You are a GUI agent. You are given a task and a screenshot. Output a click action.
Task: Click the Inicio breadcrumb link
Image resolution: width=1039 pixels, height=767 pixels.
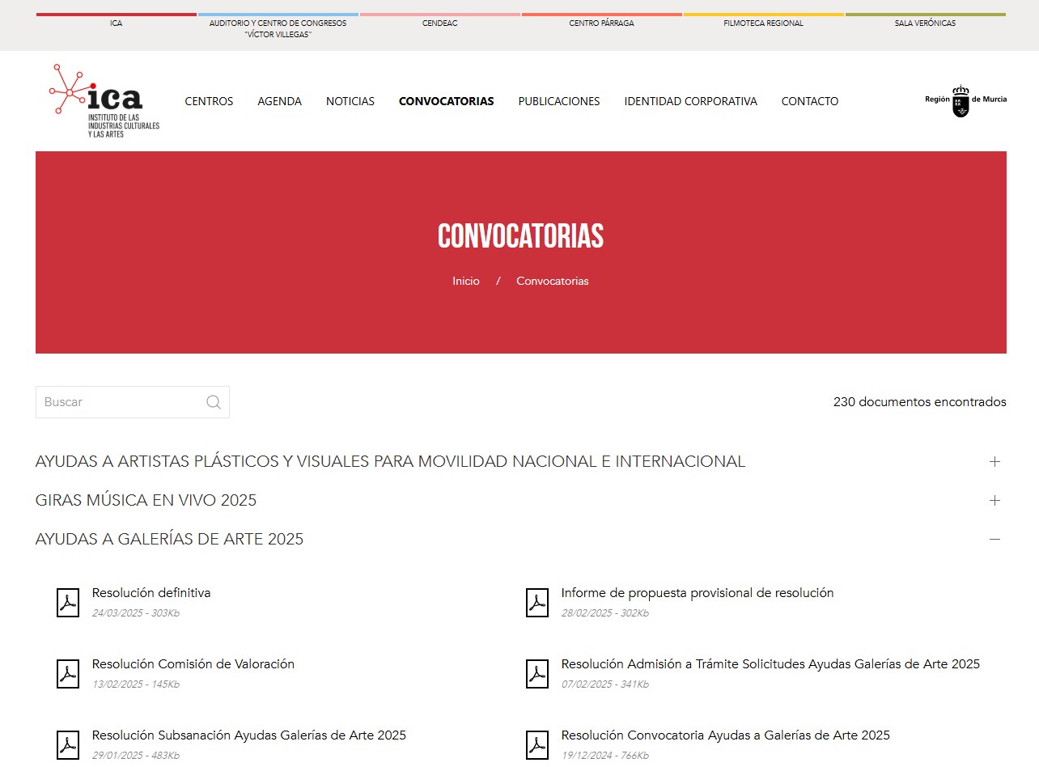[465, 281]
